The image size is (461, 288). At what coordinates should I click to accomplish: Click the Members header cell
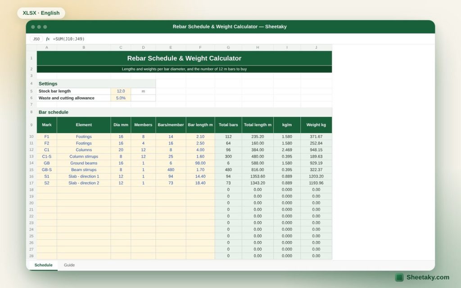143,125
